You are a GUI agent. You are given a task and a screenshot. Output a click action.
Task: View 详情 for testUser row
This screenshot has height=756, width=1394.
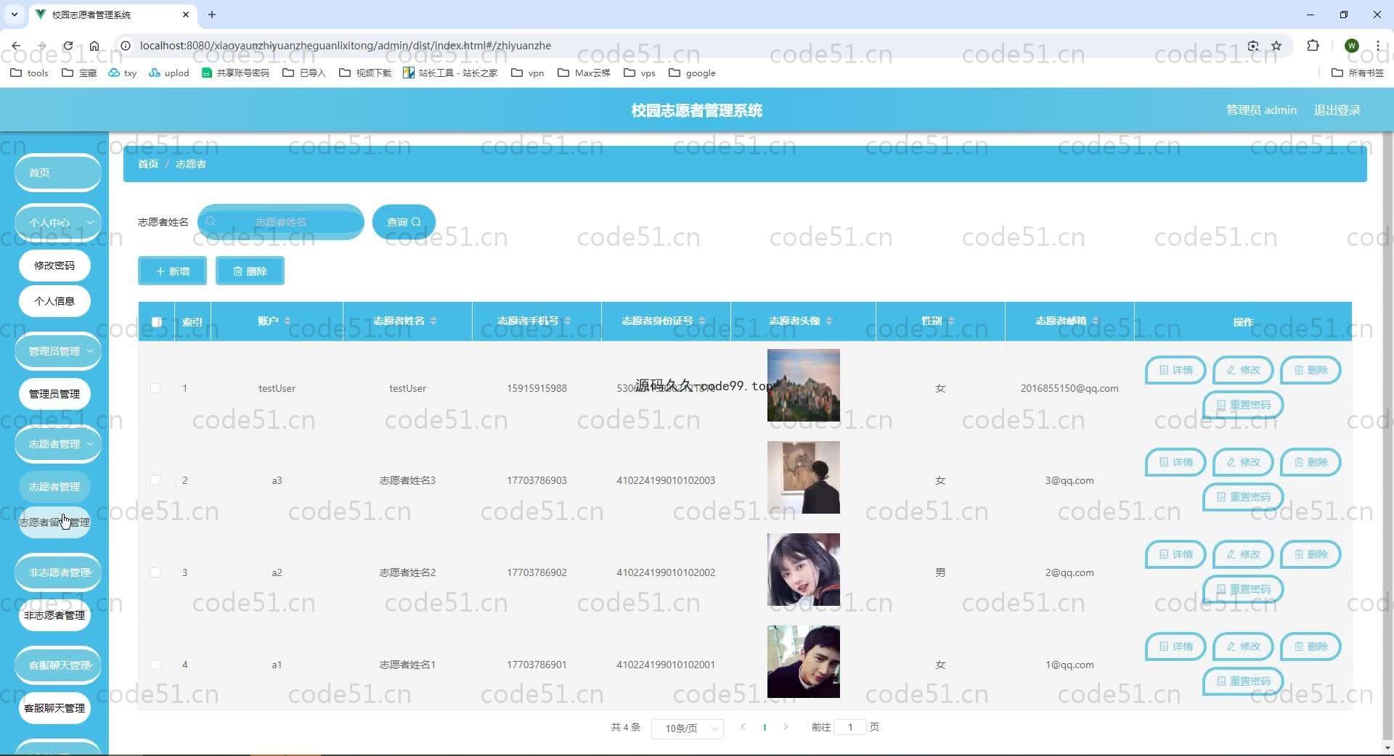pos(1175,370)
